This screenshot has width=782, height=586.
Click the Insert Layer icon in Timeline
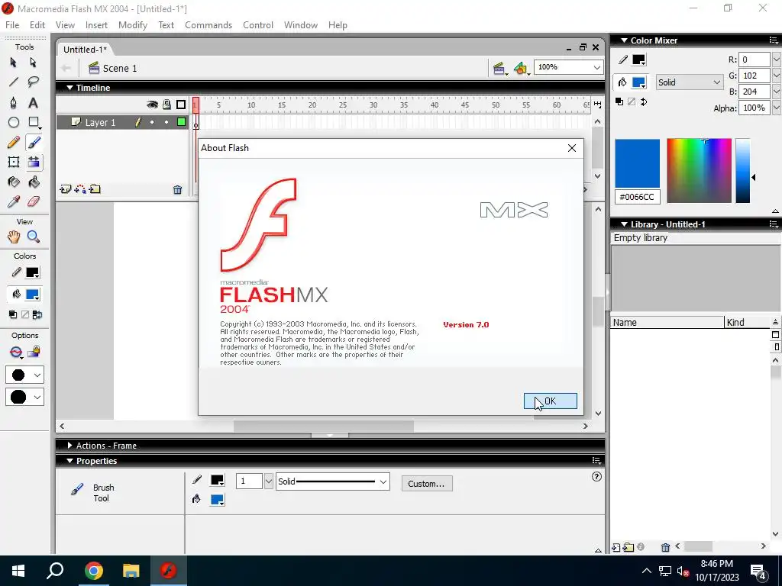[x=66, y=189]
